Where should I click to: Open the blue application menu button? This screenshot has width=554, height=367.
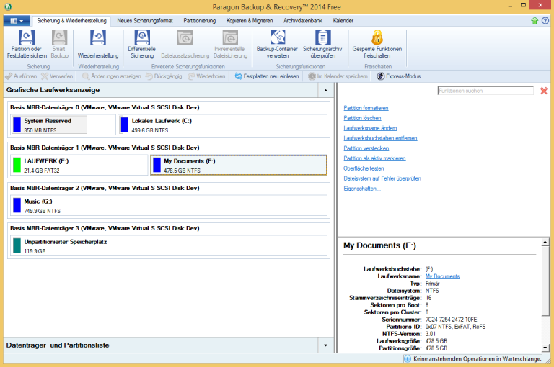coord(17,21)
